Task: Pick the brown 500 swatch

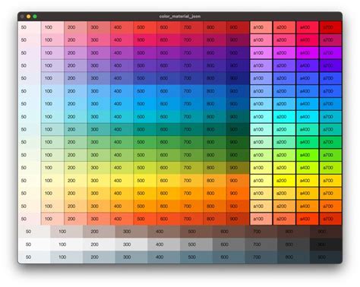Action: pos(196,232)
